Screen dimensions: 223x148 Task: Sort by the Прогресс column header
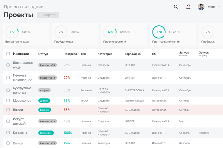tap(70, 54)
